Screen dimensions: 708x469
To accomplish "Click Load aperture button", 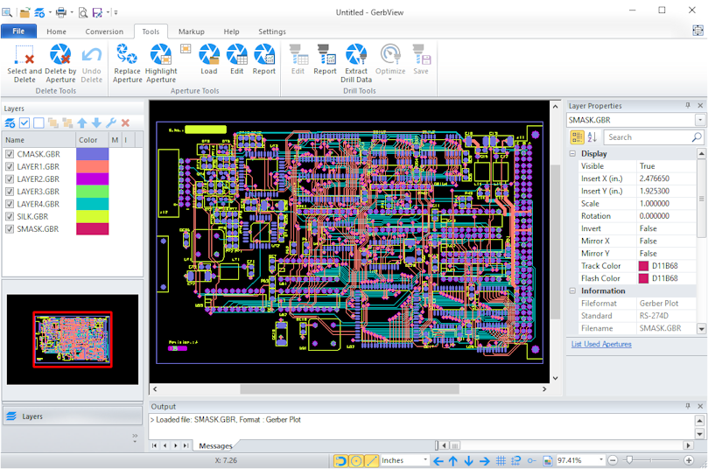I will (208, 59).
